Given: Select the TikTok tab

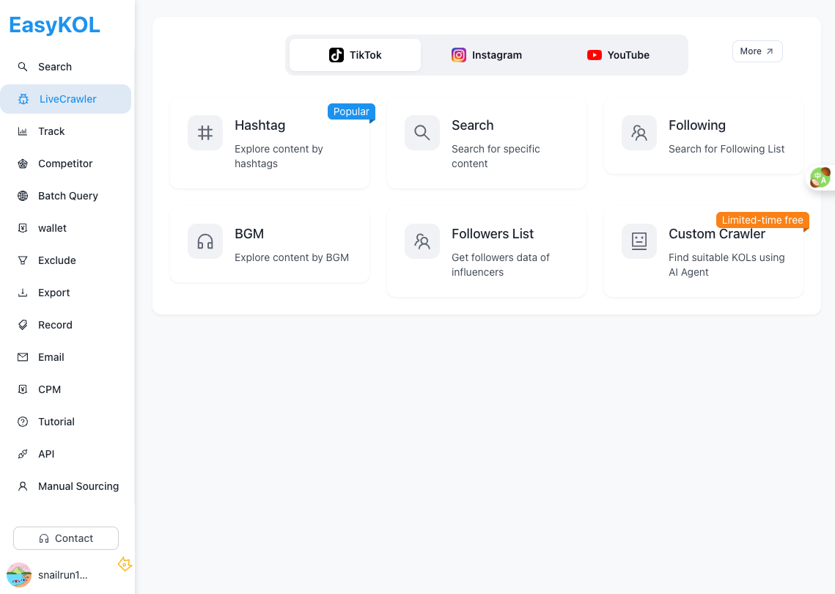Looking at the screenshot, I should click(x=355, y=54).
